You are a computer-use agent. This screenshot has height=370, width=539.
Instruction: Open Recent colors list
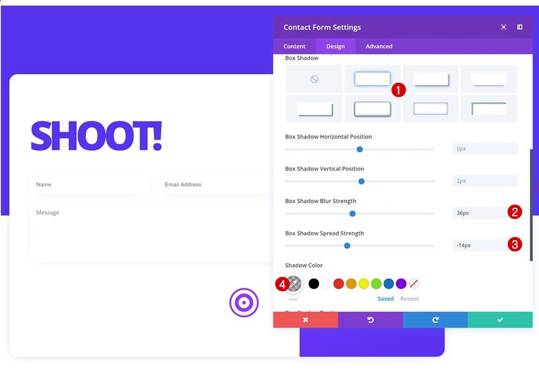point(410,298)
